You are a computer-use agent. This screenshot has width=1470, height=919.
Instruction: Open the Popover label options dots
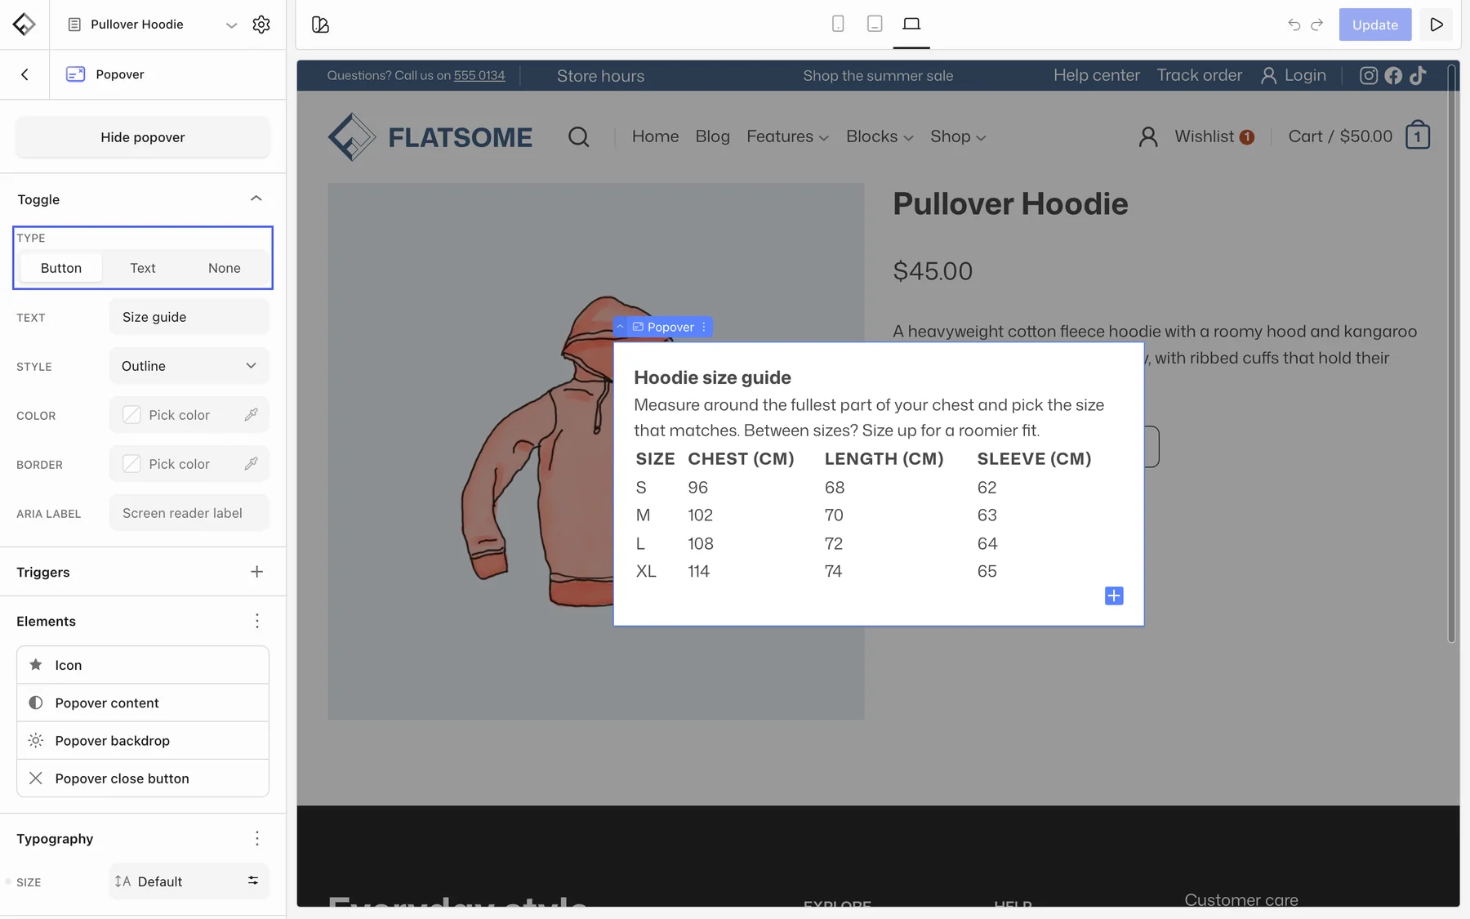(704, 327)
